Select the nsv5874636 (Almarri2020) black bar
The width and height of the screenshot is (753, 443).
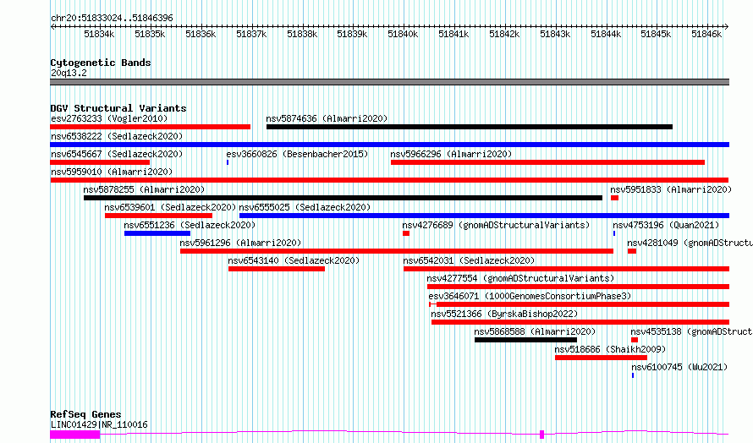pos(470,127)
